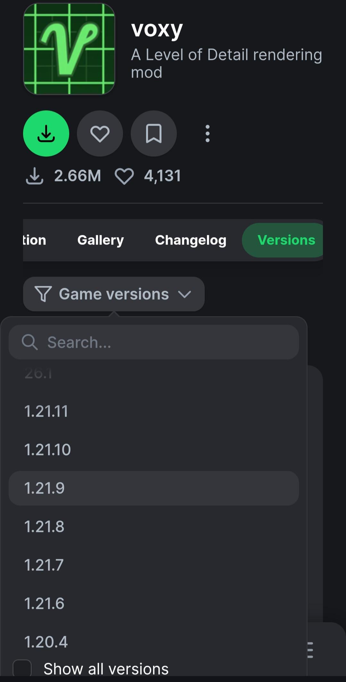This screenshot has height=682, width=346.
Task: Click the voxy mod logo
Action: [69, 49]
